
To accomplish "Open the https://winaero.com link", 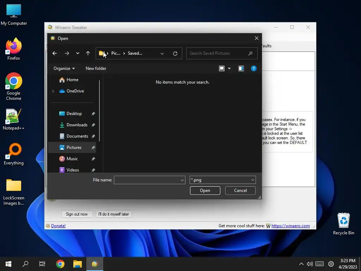I will (x=290, y=226).
